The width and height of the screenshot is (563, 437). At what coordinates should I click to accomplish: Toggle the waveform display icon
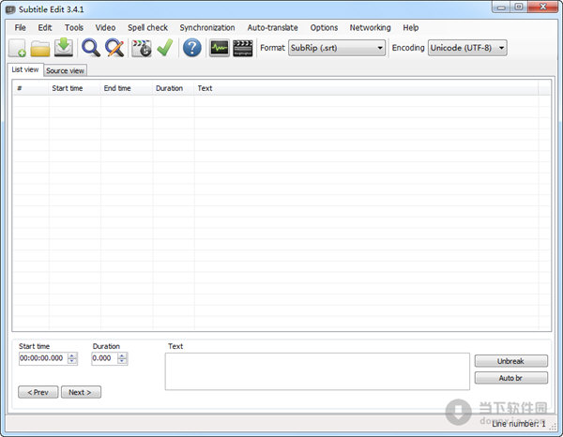[219, 48]
